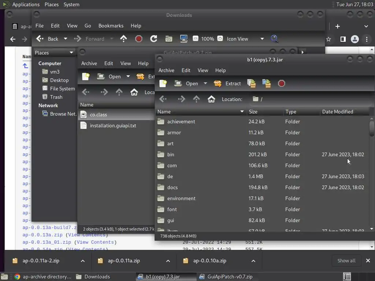Viewport: 375px width, 281px height.
Task: Click the search magnifier in Downloads toolbar
Action: pyautogui.click(x=275, y=39)
